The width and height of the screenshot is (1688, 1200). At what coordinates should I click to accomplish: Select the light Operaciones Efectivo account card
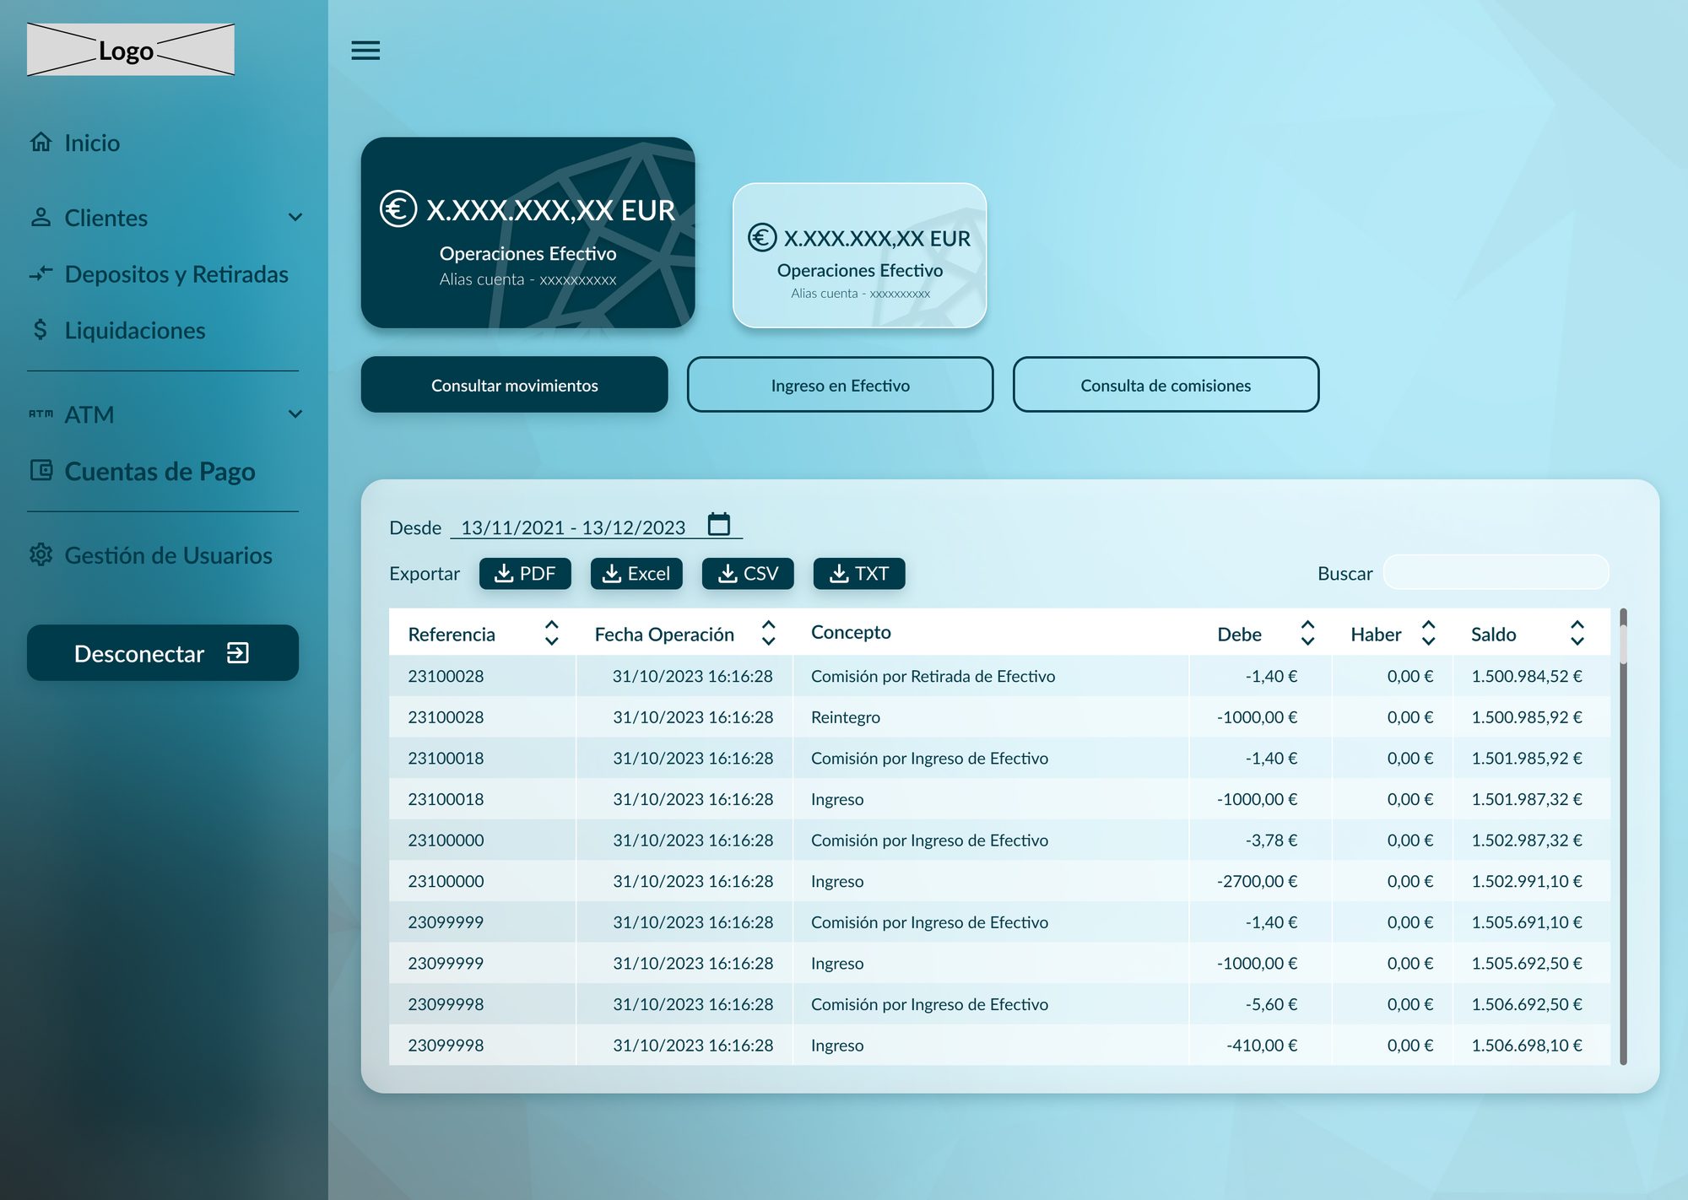(860, 256)
